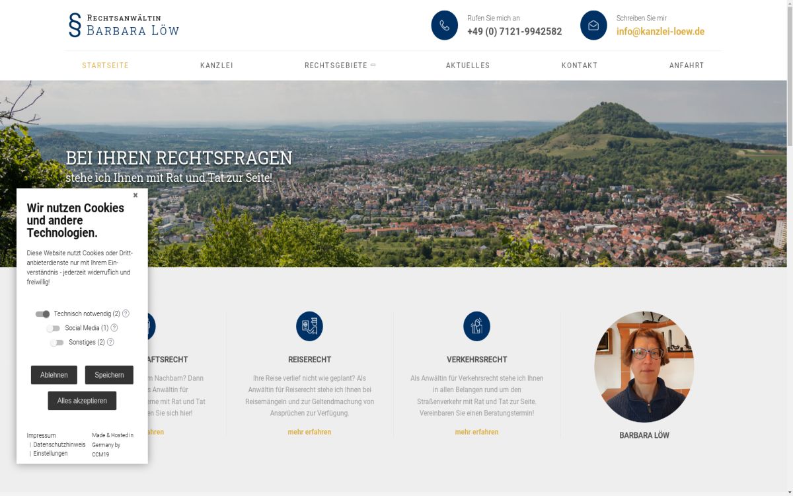793x496 pixels.
Task: Open the Kanzlei navigation item
Action: [217, 65]
